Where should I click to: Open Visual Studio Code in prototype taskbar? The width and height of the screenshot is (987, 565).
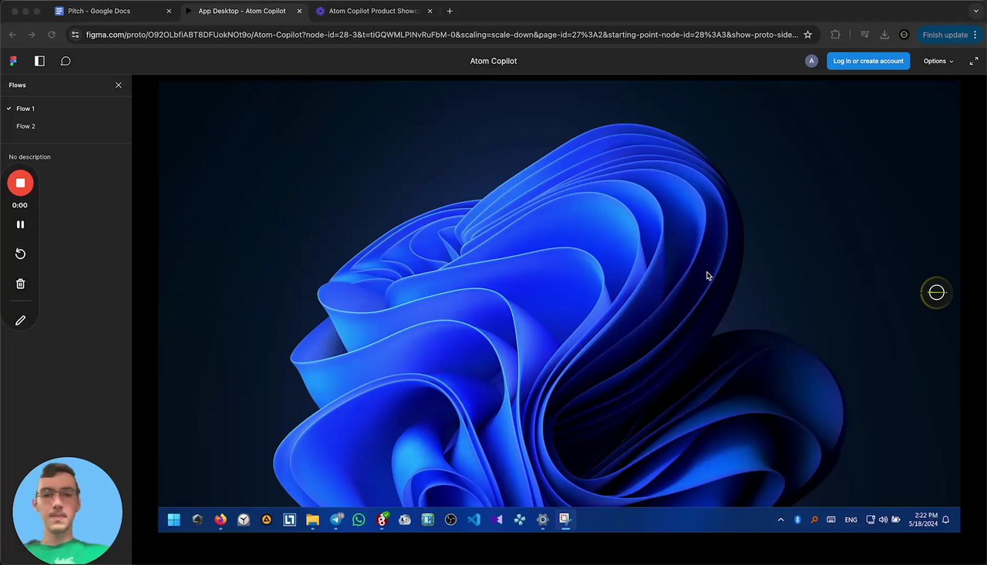473,520
